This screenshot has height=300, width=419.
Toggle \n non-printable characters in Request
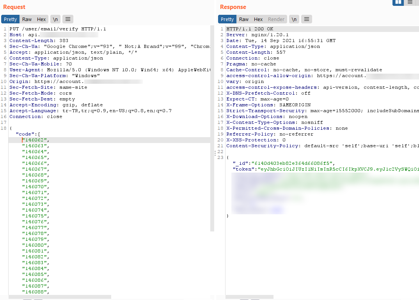pyautogui.click(x=55, y=19)
